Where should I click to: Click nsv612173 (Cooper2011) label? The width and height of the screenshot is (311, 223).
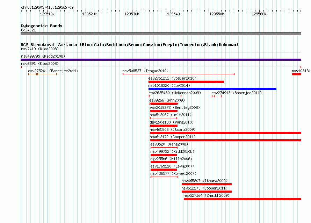coord(204,188)
